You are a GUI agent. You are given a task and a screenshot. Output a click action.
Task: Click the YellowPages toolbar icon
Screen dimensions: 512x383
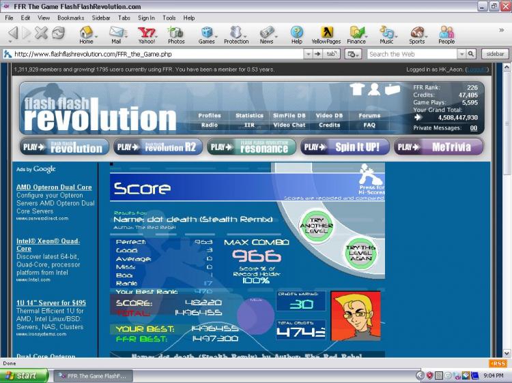pos(326,33)
